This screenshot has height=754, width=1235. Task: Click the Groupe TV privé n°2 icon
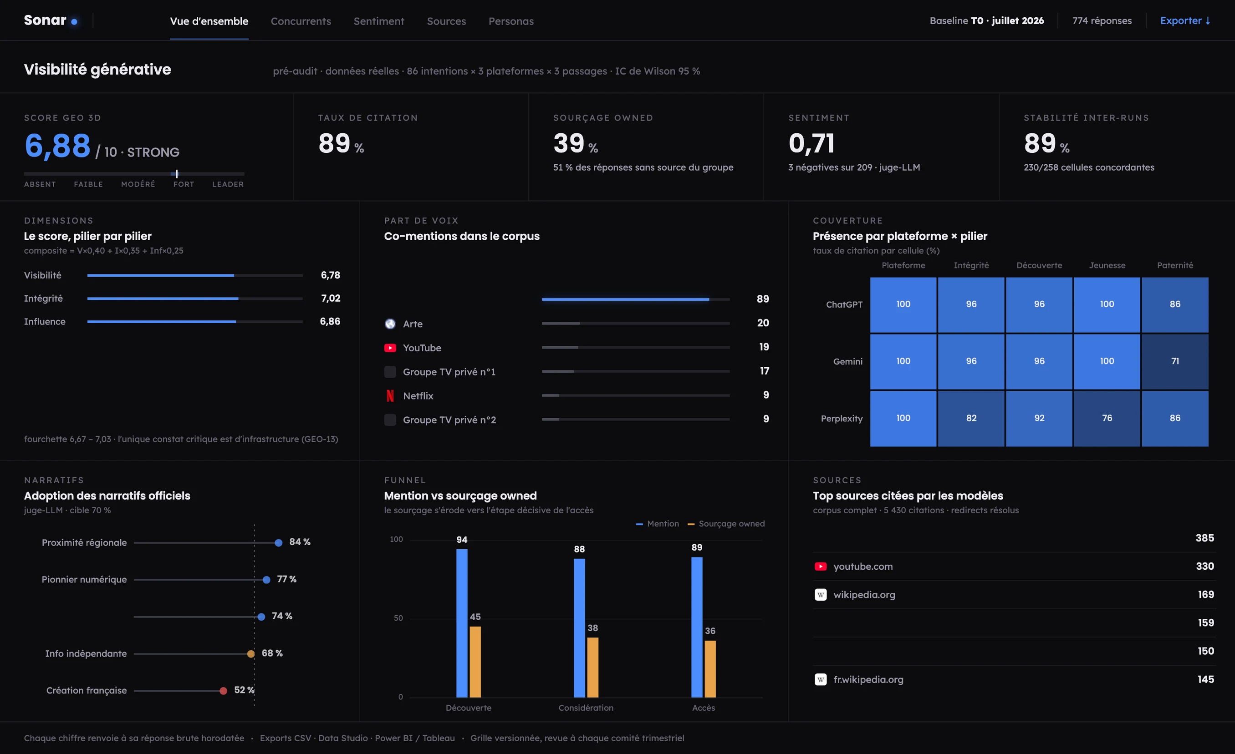(x=390, y=420)
